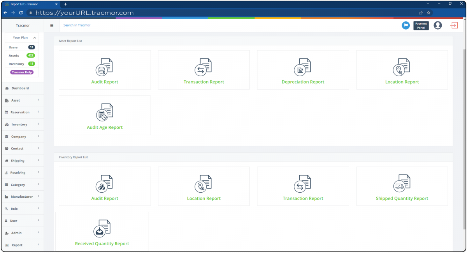This screenshot has height=253, width=467.
Task: Open the Inventory Transaction Report icon
Action: tap(302, 184)
